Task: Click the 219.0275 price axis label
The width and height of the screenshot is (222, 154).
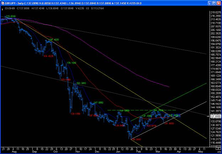Action: 216,12
